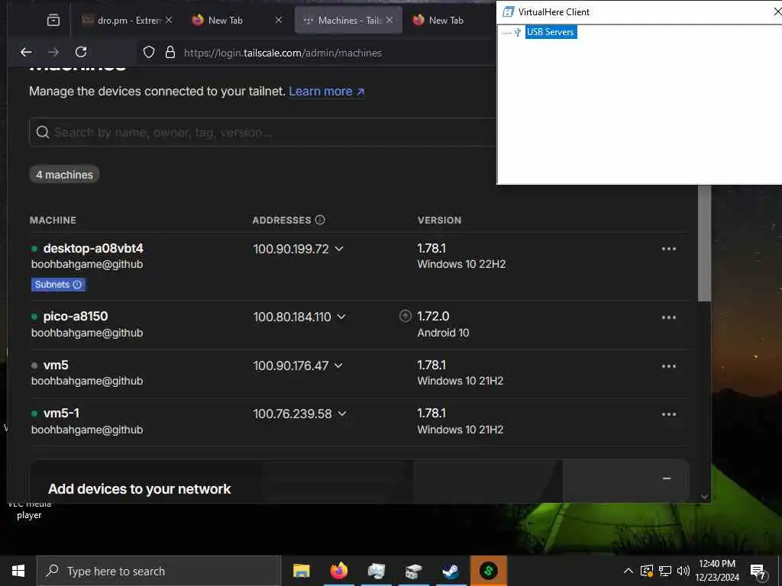
Task: Open network icon in system tray
Action: (665, 571)
